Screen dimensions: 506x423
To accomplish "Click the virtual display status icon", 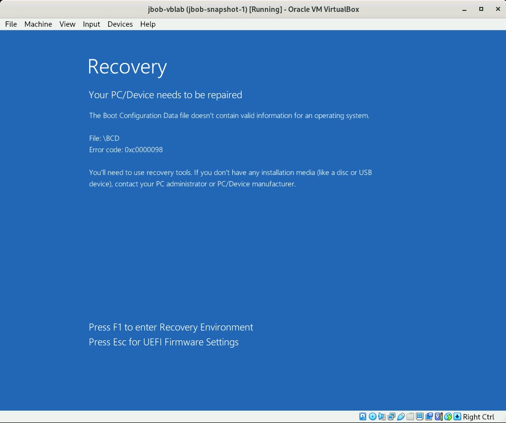I will click(x=419, y=417).
